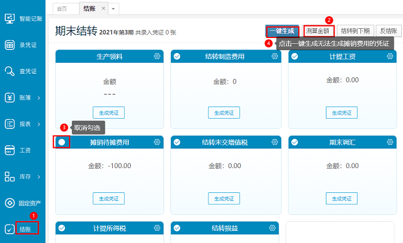This screenshot has height=243, width=403.
Task: Select 结账 in the sidebar menu
Action: click(26, 229)
